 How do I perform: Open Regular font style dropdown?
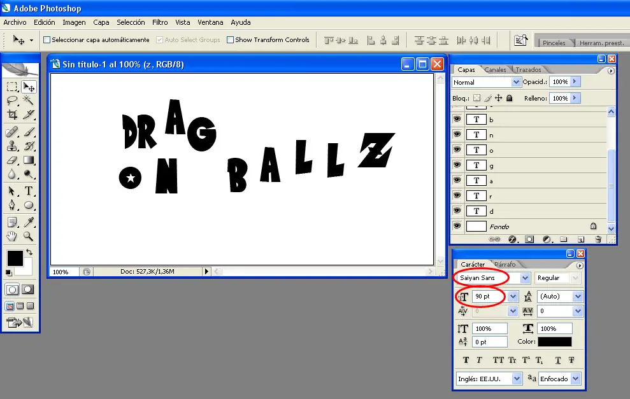[x=575, y=278]
